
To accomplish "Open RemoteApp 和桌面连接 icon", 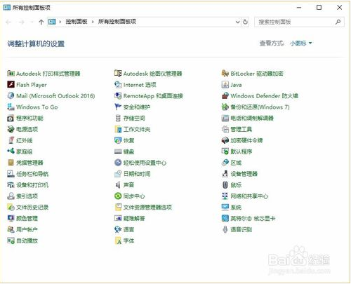I will coord(118,95).
